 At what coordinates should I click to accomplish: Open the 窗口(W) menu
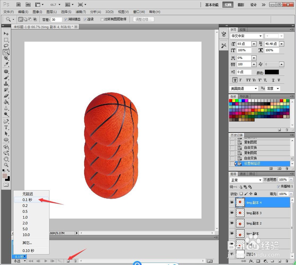click(139, 12)
